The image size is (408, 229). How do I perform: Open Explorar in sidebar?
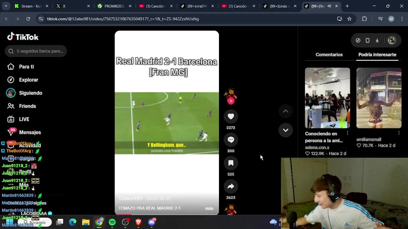click(28, 80)
